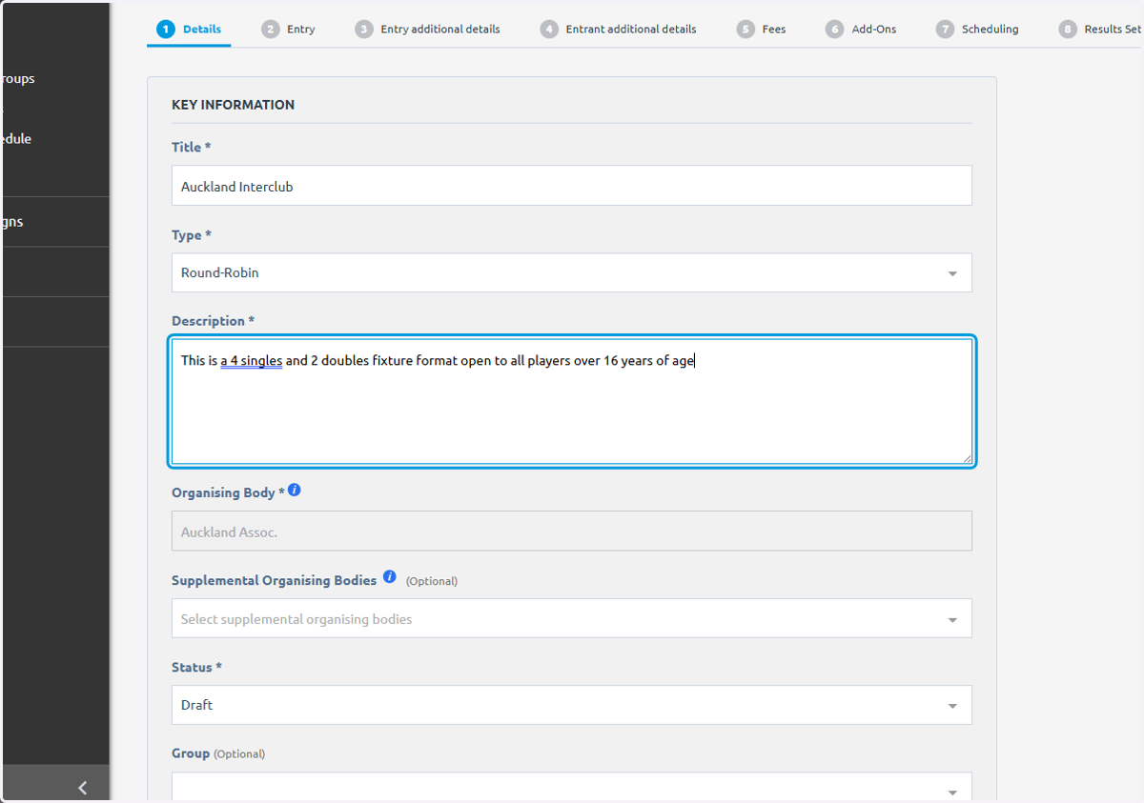Image resolution: width=1144 pixels, height=803 pixels.
Task: Open Entry additional details step
Action: point(427,30)
